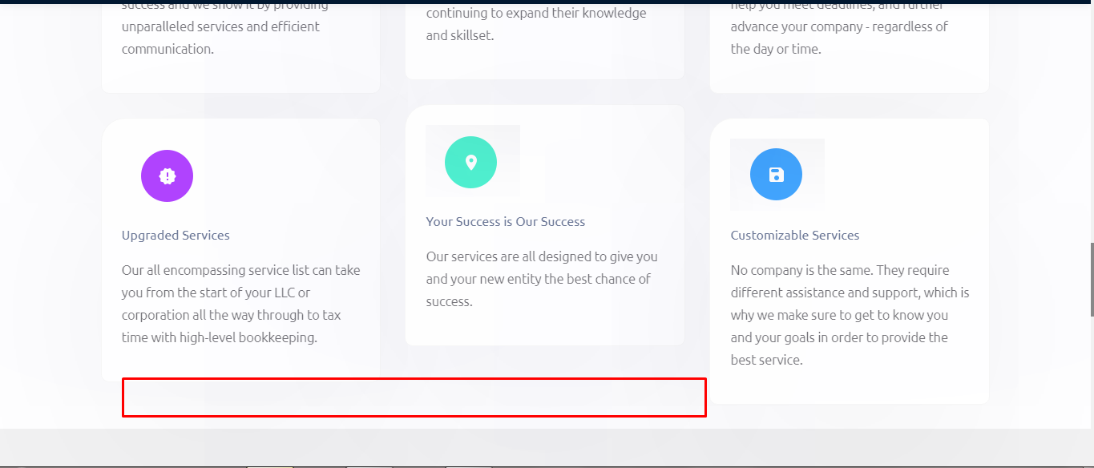Open the Upgraded Services heading
This screenshot has width=1094, height=468.
(x=176, y=236)
